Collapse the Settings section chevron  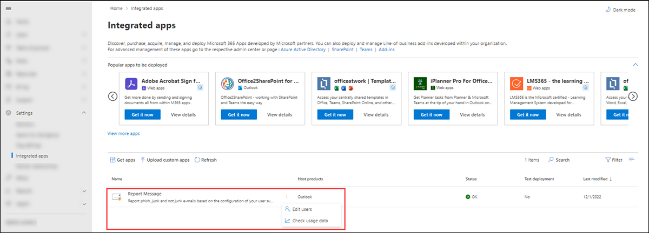(83, 113)
